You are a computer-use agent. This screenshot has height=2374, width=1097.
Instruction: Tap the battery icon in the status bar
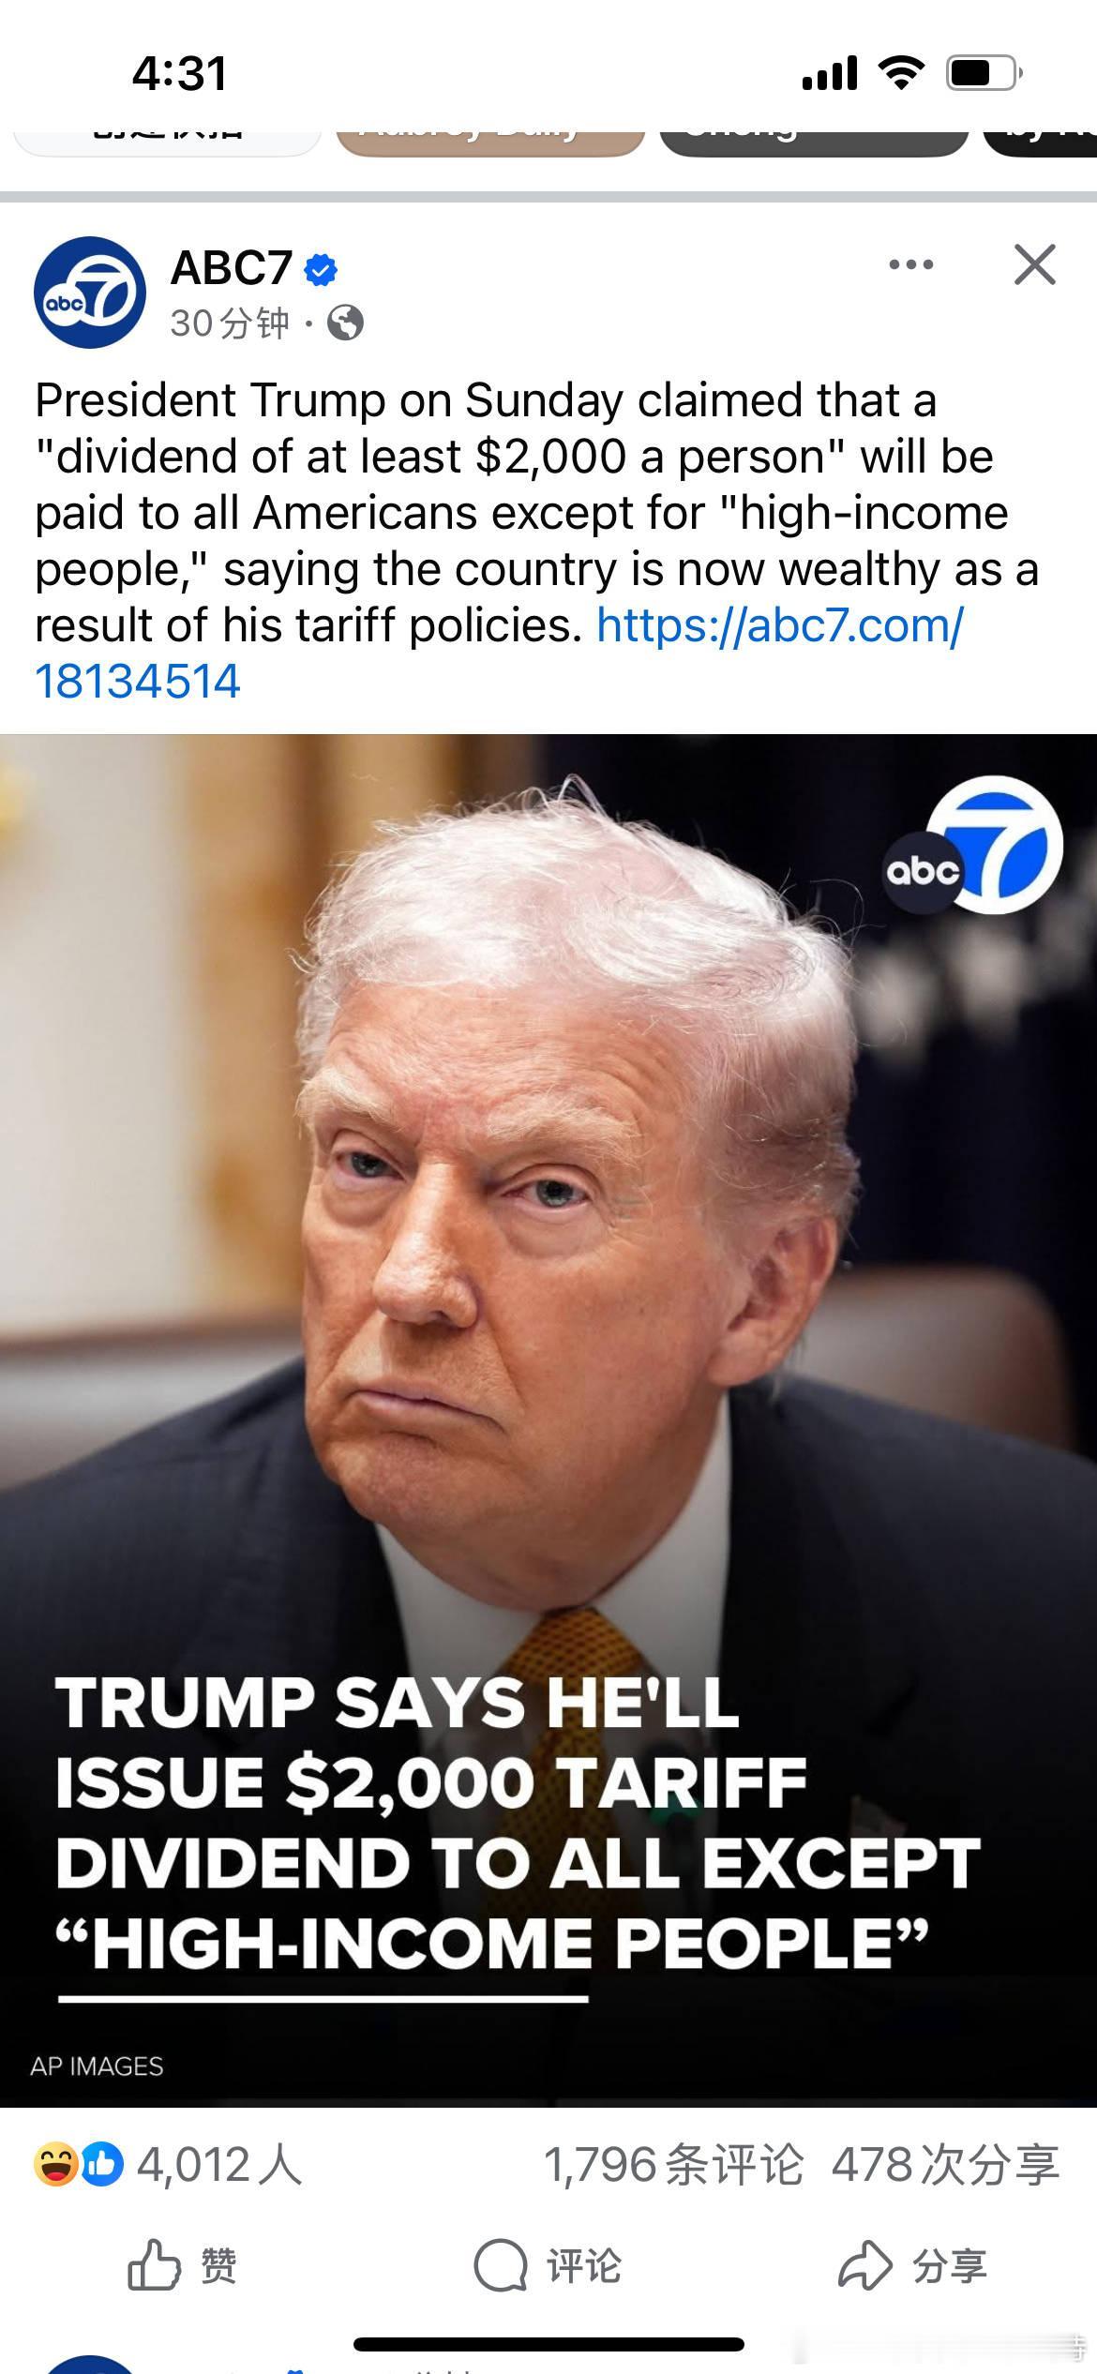point(984,73)
